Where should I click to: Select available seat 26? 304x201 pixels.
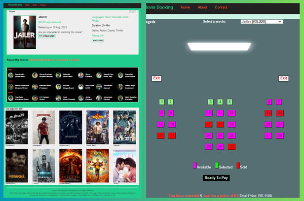coord(231,135)
